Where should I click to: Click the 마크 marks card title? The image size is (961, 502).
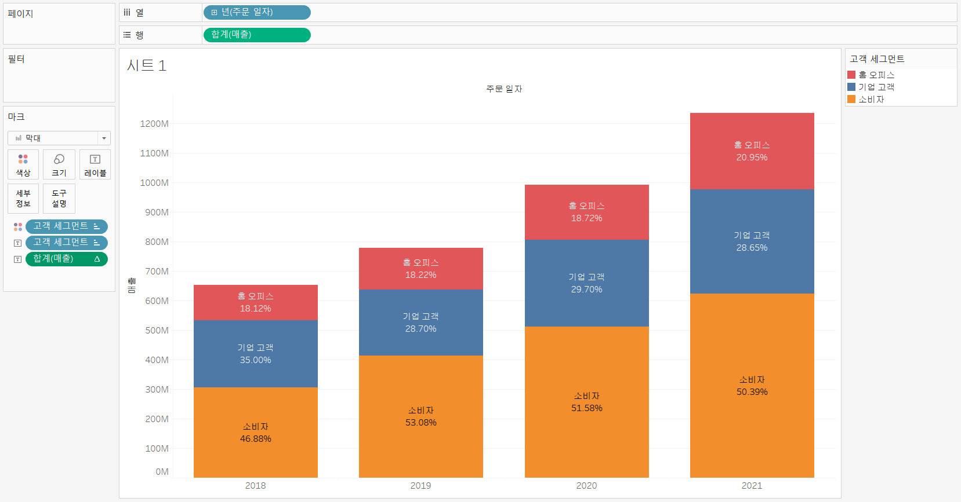click(16, 117)
